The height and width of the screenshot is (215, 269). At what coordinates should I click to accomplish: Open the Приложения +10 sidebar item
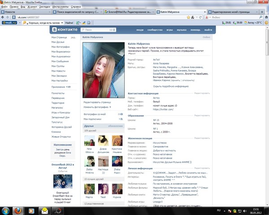pos(61,87)
